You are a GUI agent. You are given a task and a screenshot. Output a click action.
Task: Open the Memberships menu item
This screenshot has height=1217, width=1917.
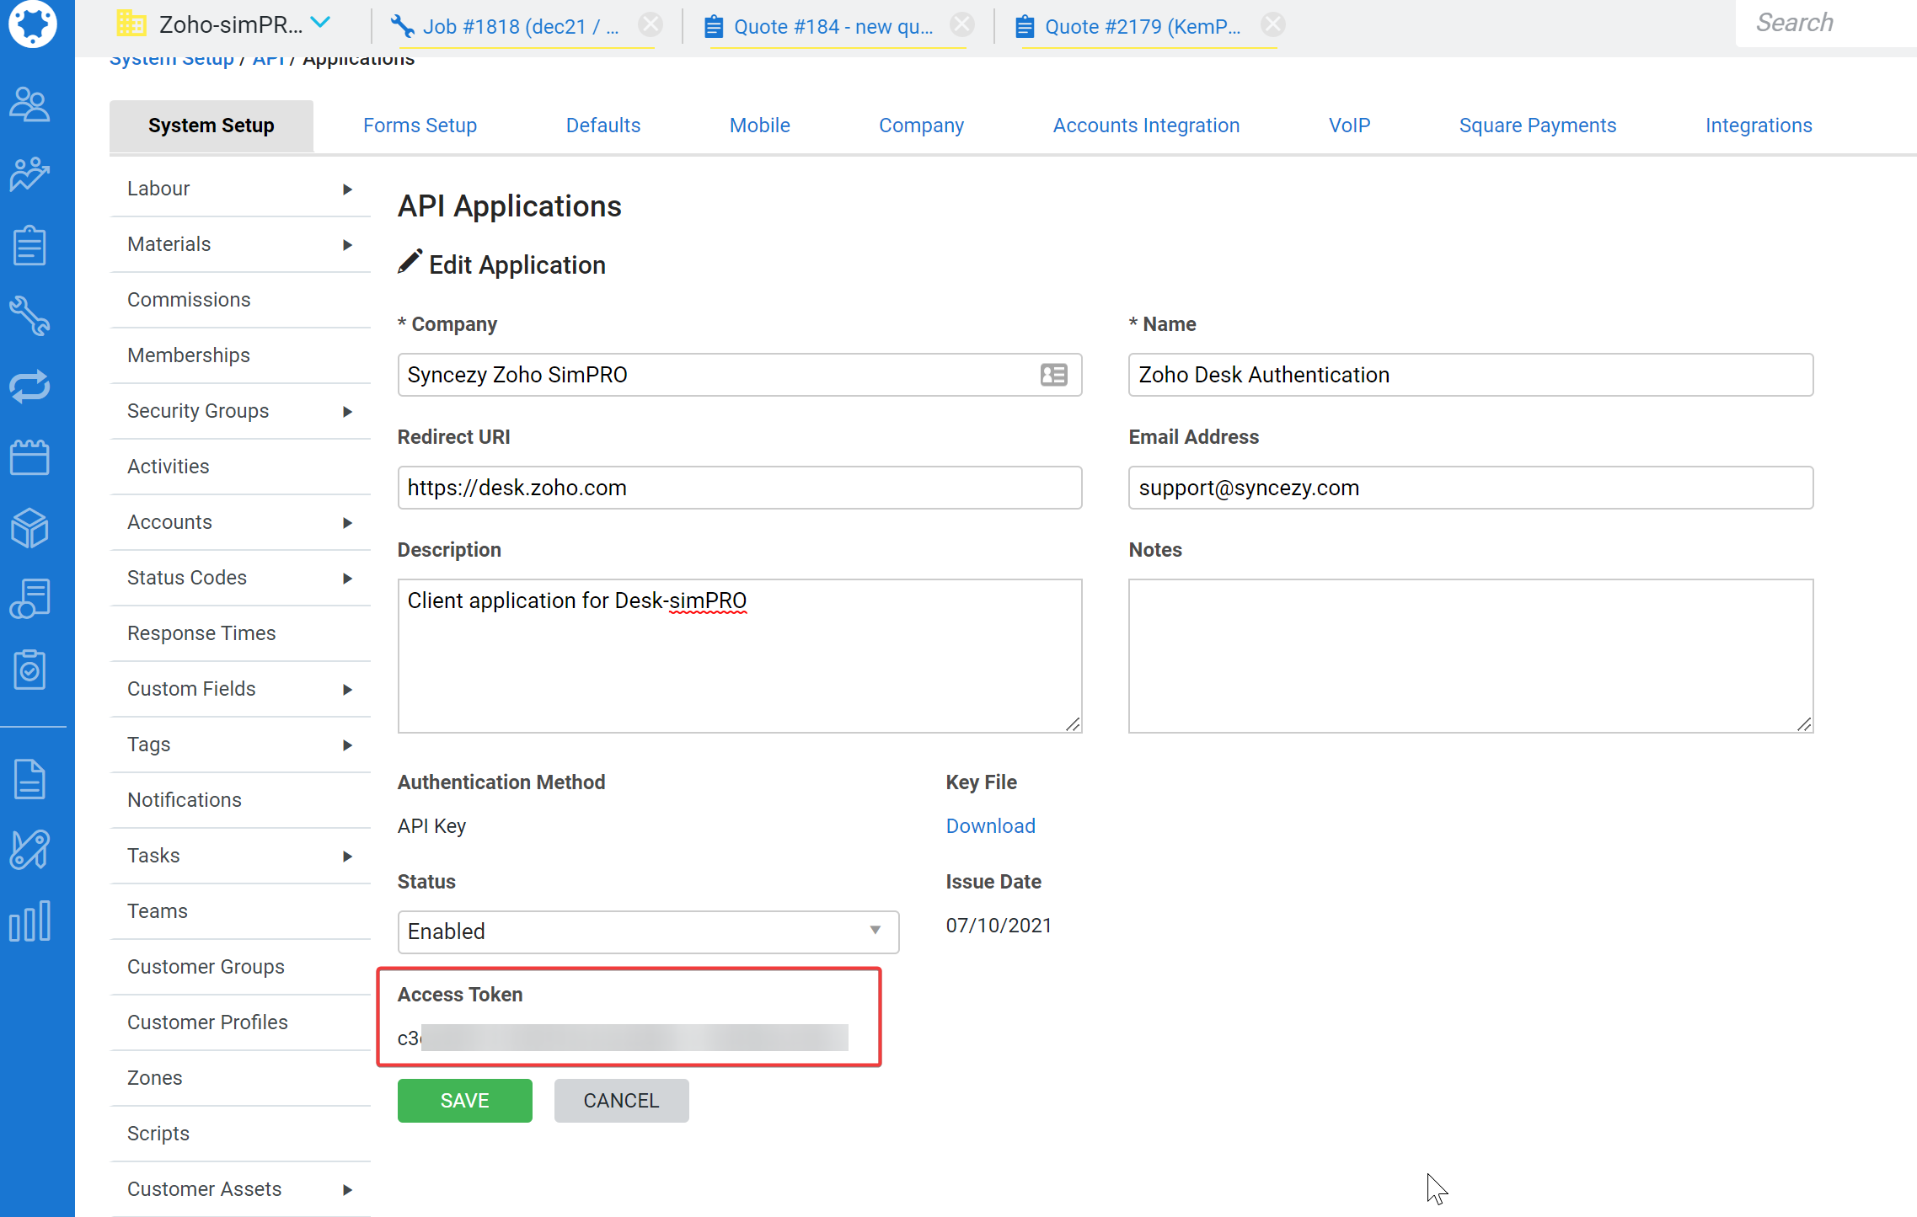pos(240,355)
